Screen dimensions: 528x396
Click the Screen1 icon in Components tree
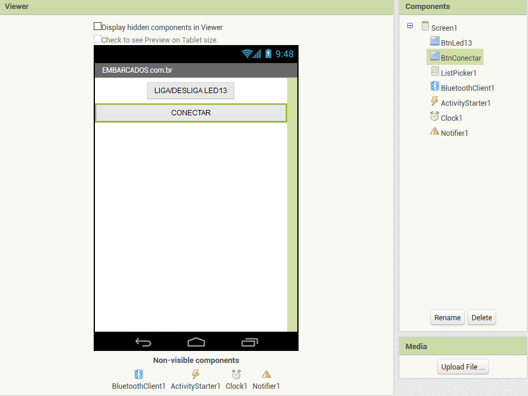coord(425,26)
